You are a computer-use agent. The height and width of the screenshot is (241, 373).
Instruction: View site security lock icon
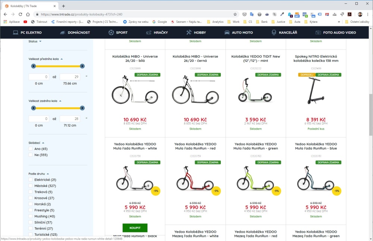pos(37,14)
